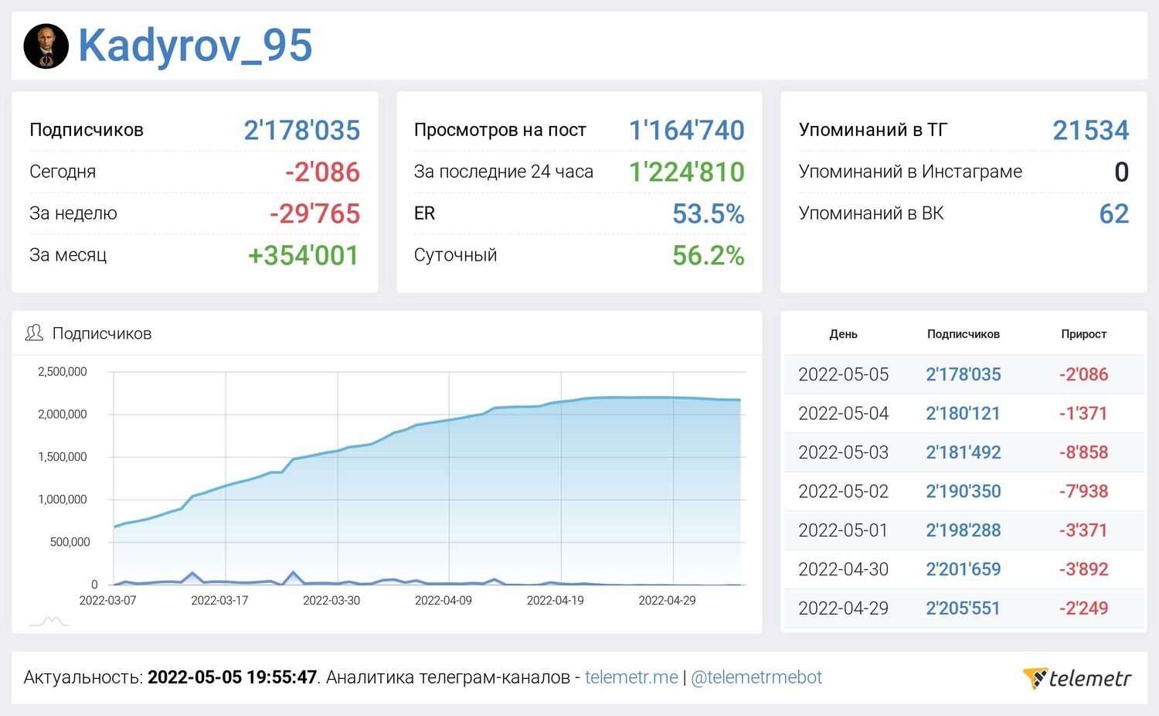Click subscribers count 2'201'659
Viewport: 1159px width, 716px height.
pyautogui.click(x=964, y=569)
